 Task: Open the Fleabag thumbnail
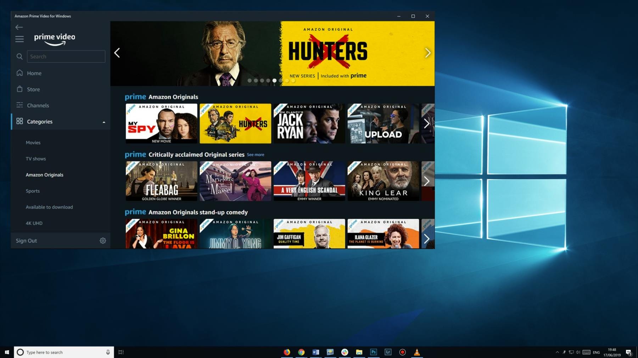coord(161,181)
